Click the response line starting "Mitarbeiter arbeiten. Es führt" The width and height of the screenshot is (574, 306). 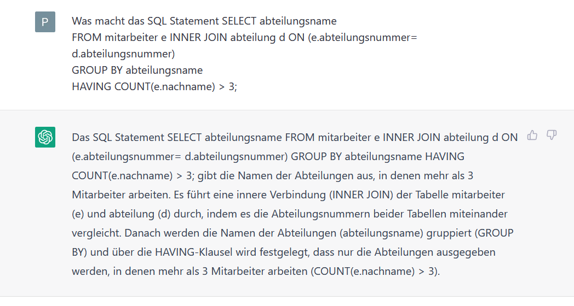point(289,195)
